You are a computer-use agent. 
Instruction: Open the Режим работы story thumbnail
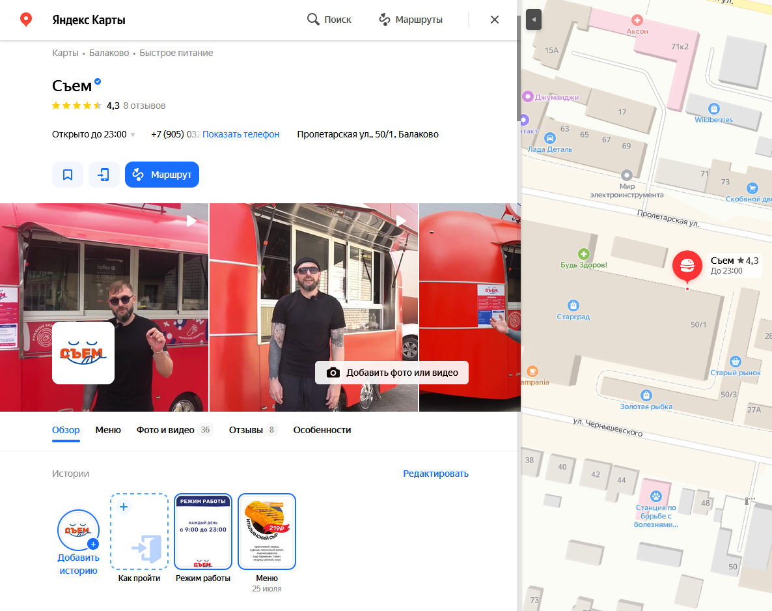tap(203, 532)
